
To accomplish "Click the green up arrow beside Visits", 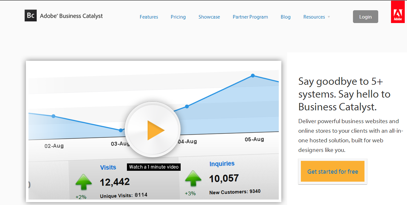I will tap(83, 182).
